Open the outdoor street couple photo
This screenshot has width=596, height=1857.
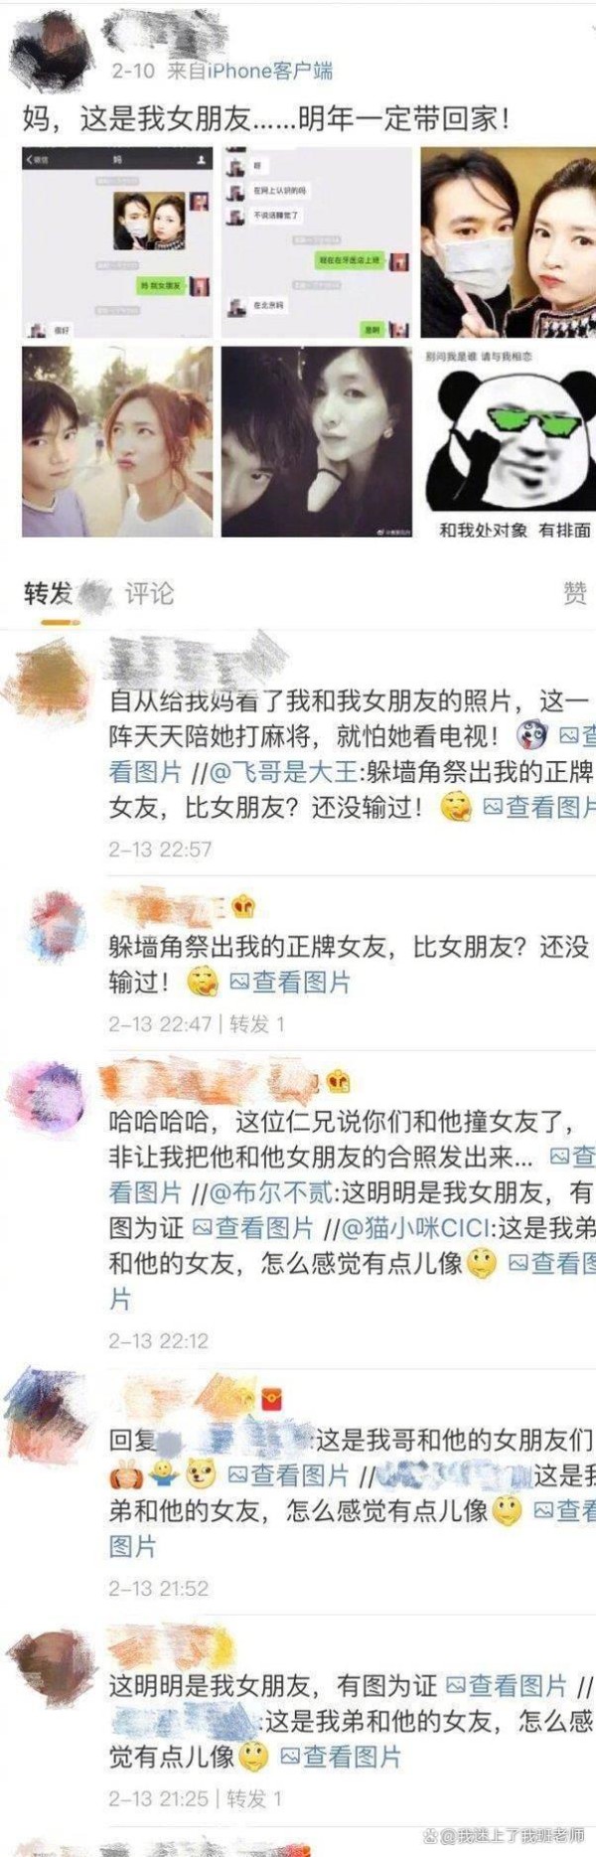pyautogui.click(x=118, y=442)
